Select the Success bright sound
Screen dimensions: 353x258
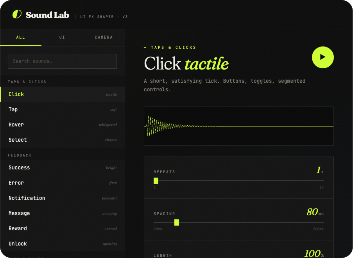63,168
